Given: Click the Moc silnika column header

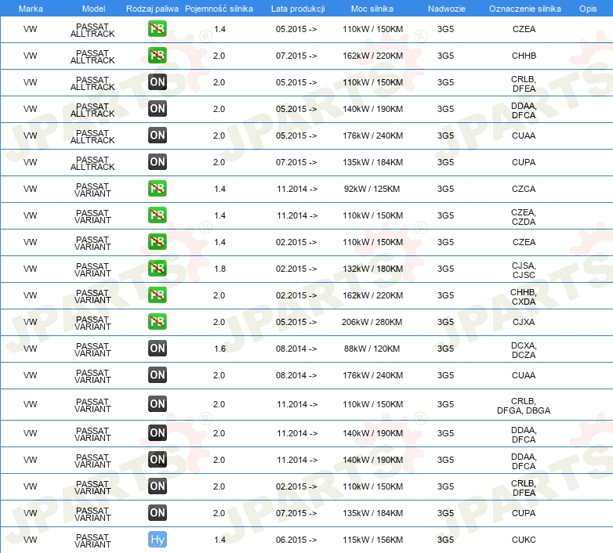Looking at the screenshot, I should point(372,9).
